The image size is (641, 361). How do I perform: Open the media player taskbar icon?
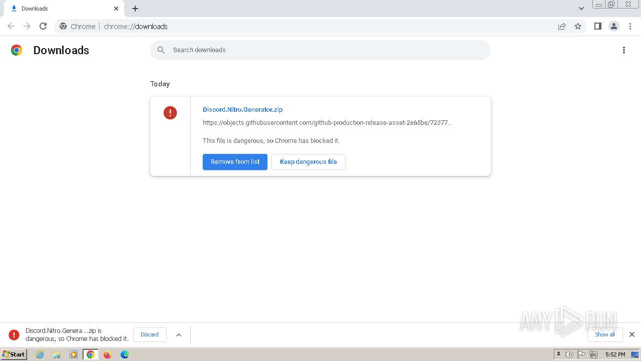[74, 354]
